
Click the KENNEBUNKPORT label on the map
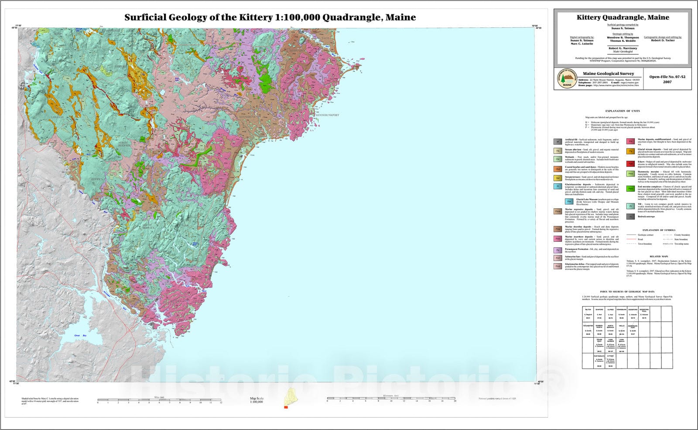[327, 115]
